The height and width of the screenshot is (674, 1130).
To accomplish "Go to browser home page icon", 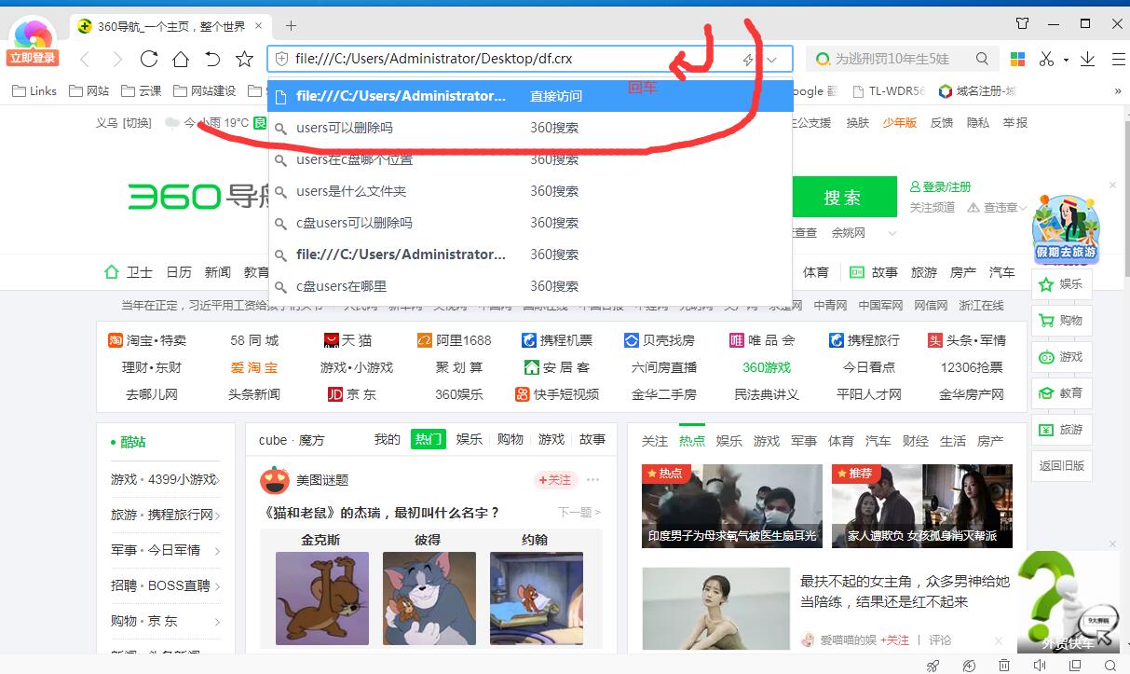I will [181, 60].
